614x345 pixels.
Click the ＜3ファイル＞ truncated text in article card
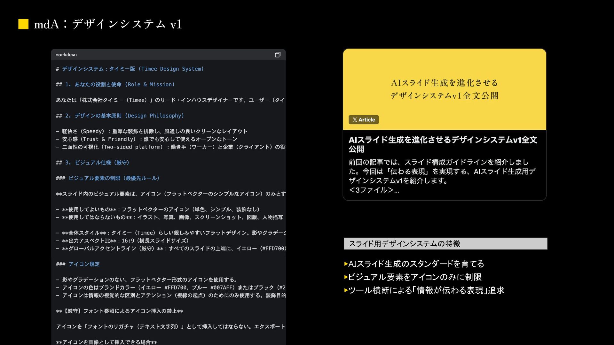[374, 190]
